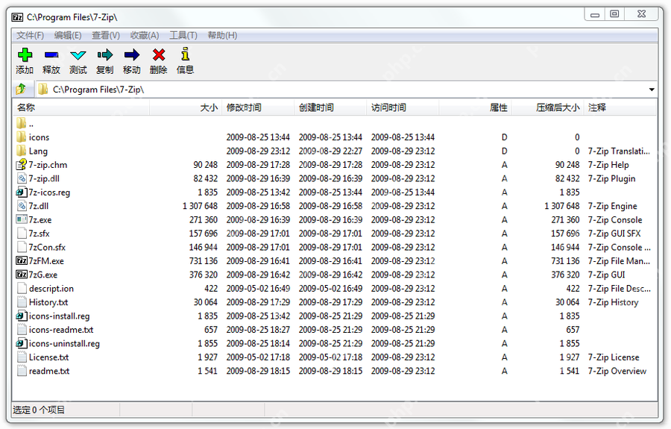Open the 文件(F) menu
This screenshot has width=671, height=429.
[30, 36]
